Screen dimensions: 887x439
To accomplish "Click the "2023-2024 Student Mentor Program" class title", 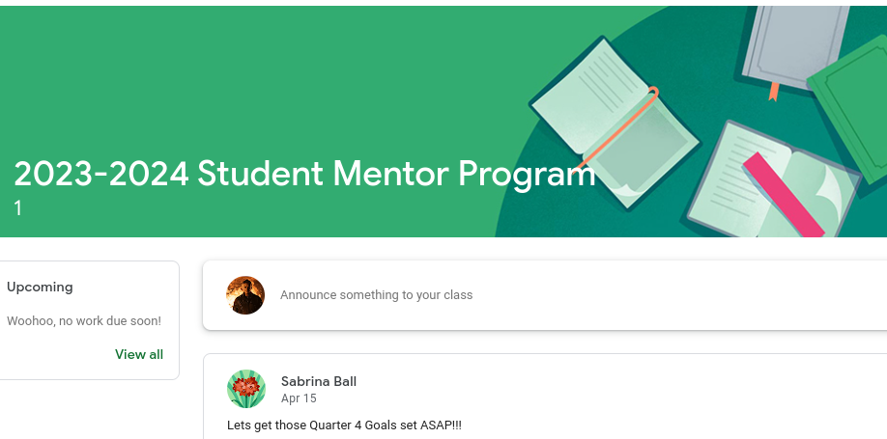I will pos(303,174).
